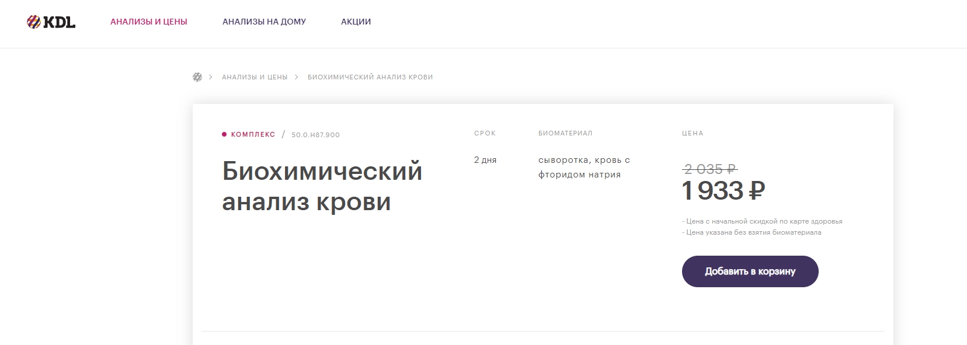Follow the АНАЛИЗЫ И ЦЕНЫ breadcrumb link
Screen dimensions: 967x345
click(x=255, y=77)
